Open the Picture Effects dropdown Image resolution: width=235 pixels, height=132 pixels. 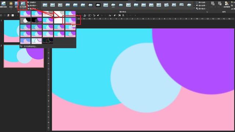click(201, 5)
